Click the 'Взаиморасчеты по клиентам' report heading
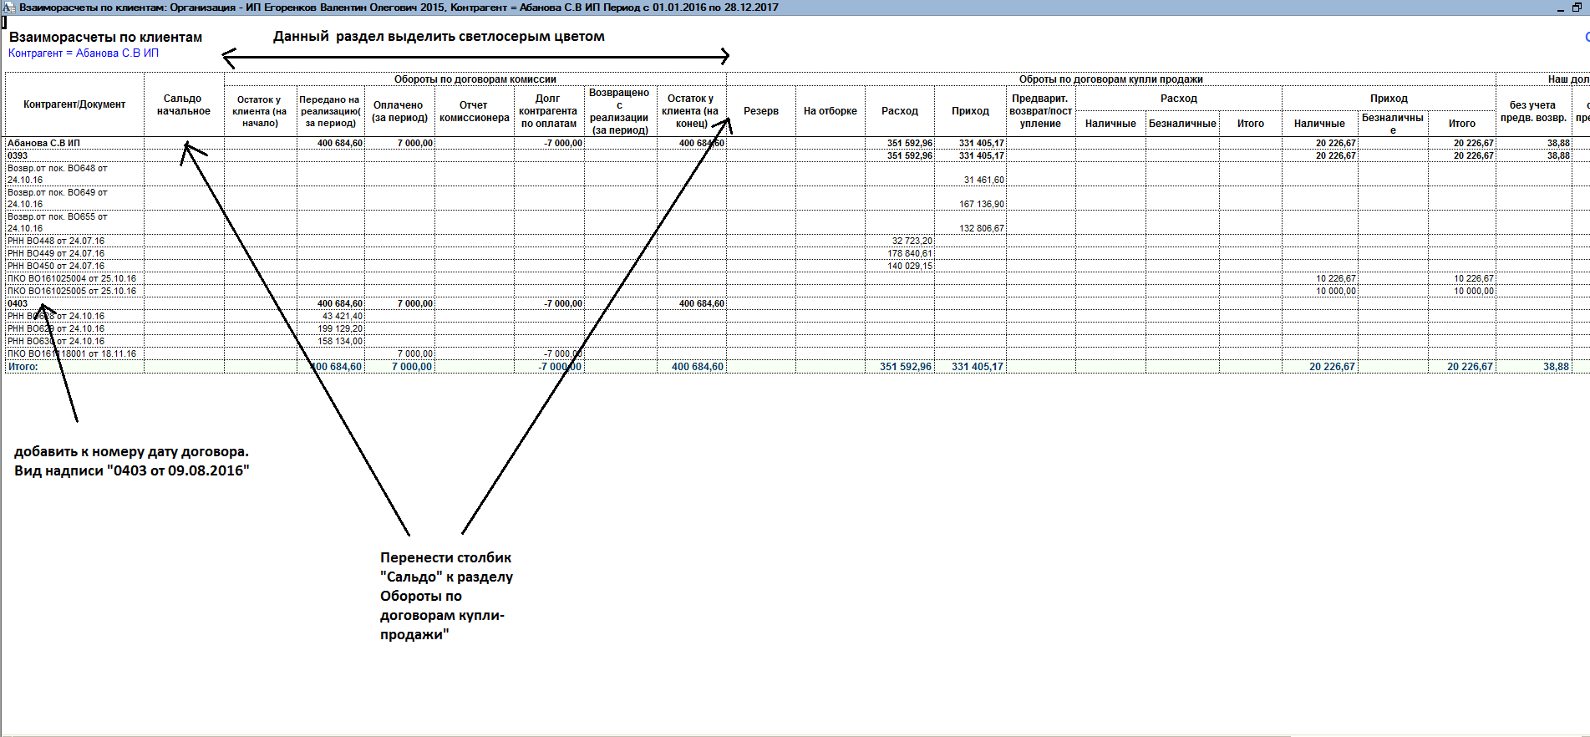 pos(105,38)
